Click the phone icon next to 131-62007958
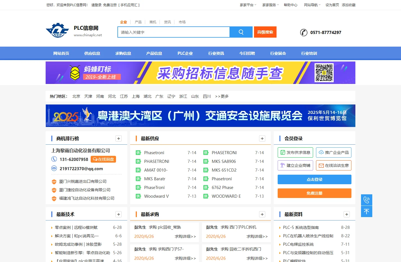The height and width of the screenshot is (262, 401). 54,159
